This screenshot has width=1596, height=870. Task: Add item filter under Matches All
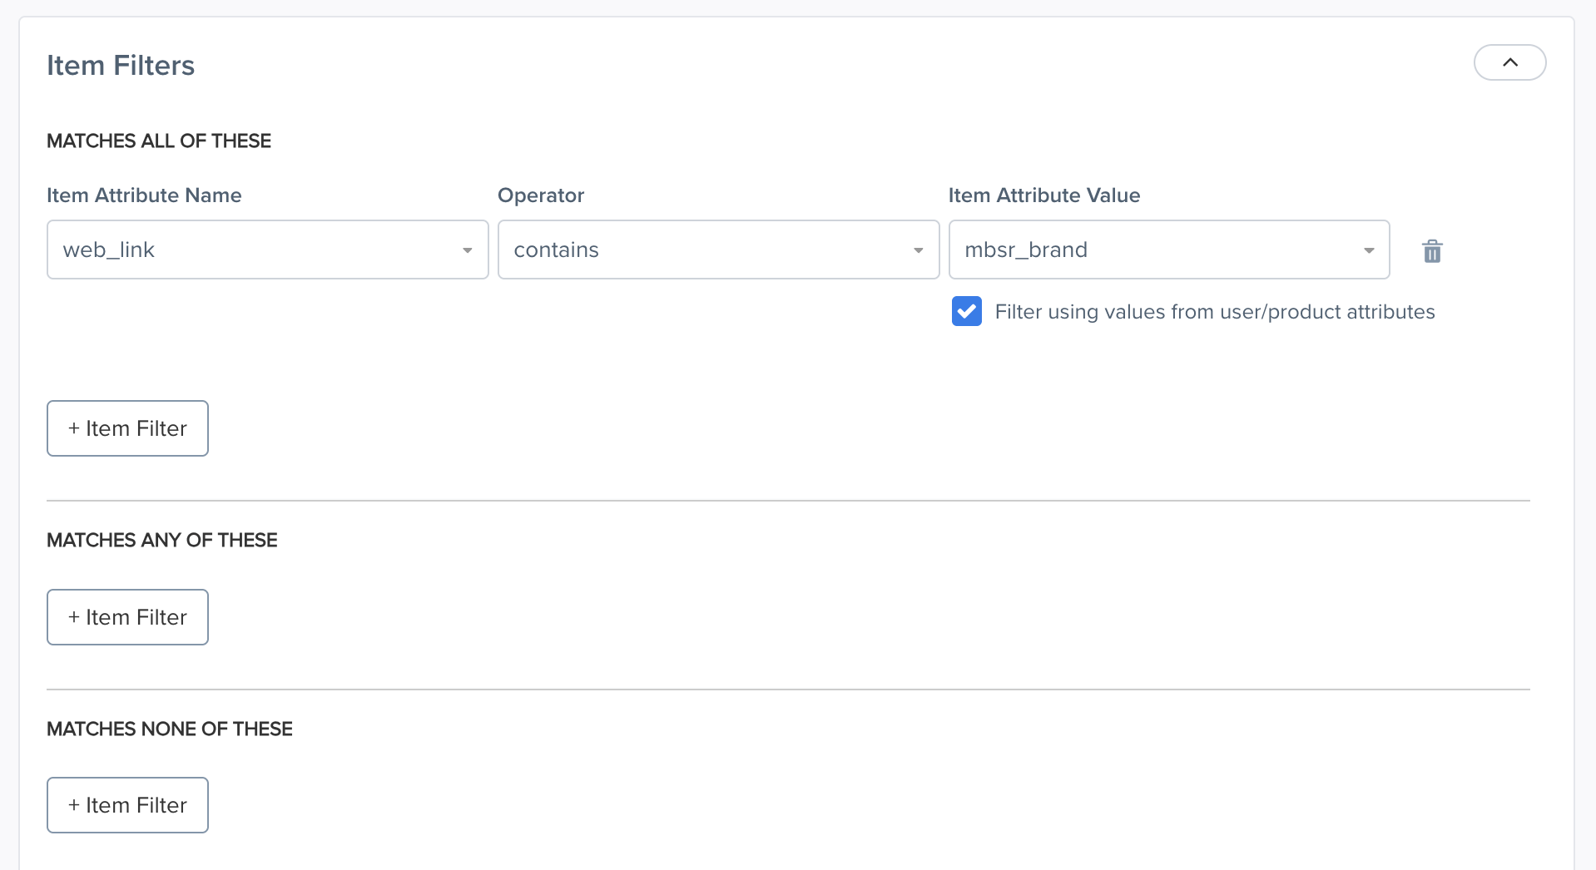(x=127, y=428)
